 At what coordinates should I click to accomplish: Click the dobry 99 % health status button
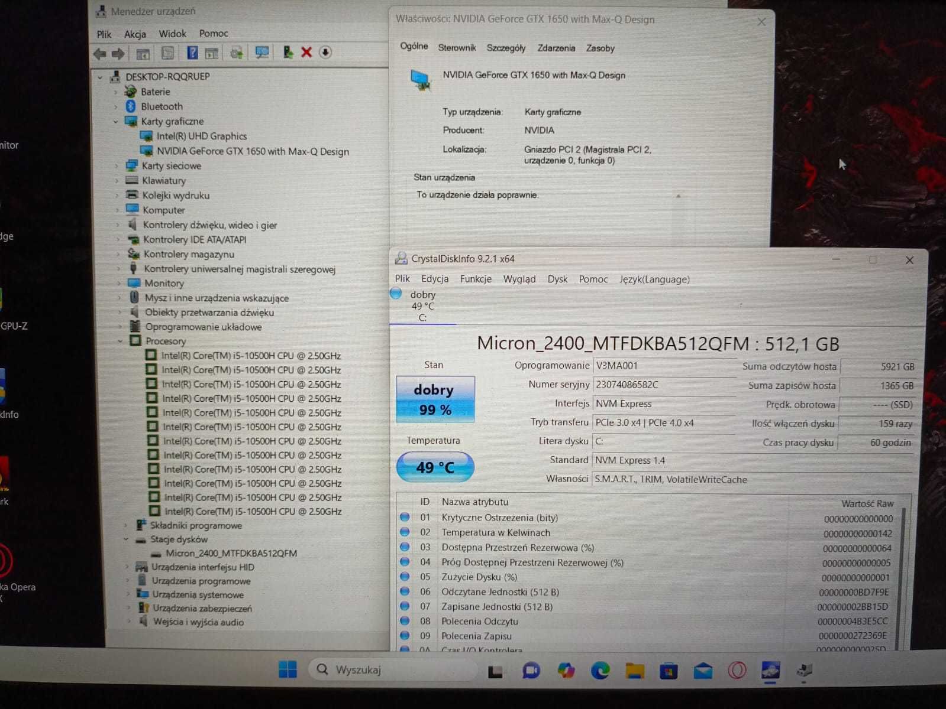[x=435, y=399]
